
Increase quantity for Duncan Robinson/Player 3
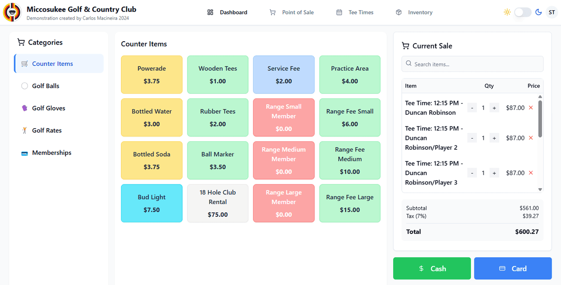(494, 173)
